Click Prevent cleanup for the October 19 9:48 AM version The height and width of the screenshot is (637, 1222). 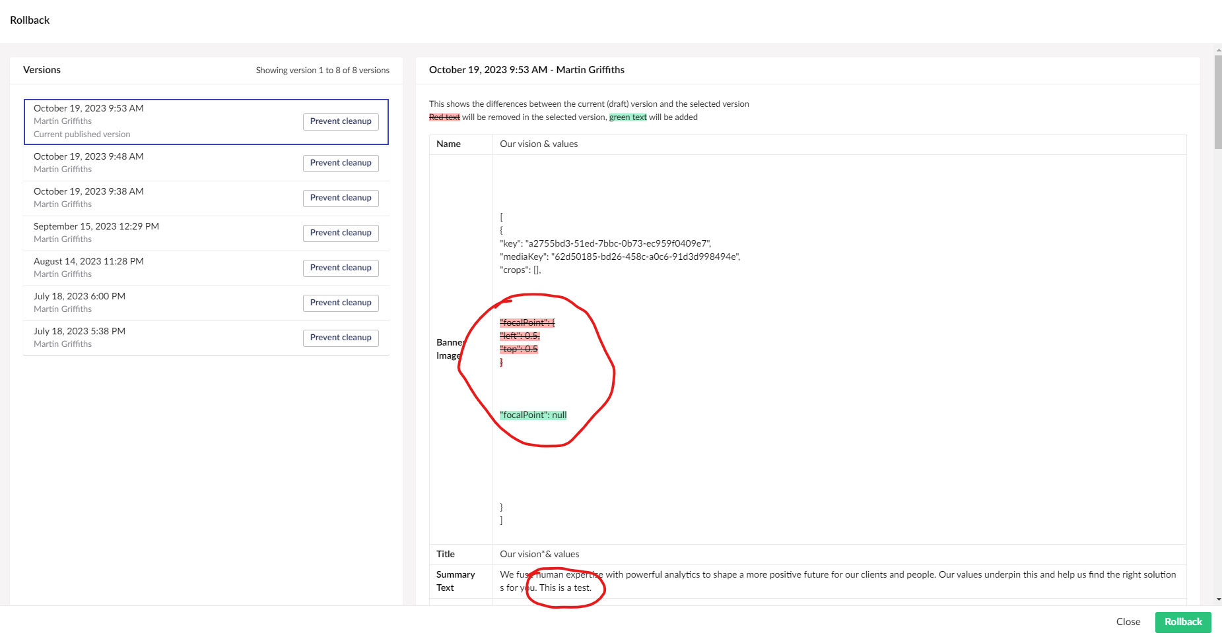tap(341, 163)
